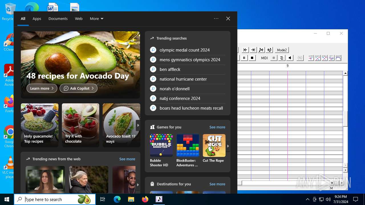Image resolution: width=365 pixels, height=205 pixels.
Task: Click the ACPT toolbar icon
Action: tap(311, 58)
